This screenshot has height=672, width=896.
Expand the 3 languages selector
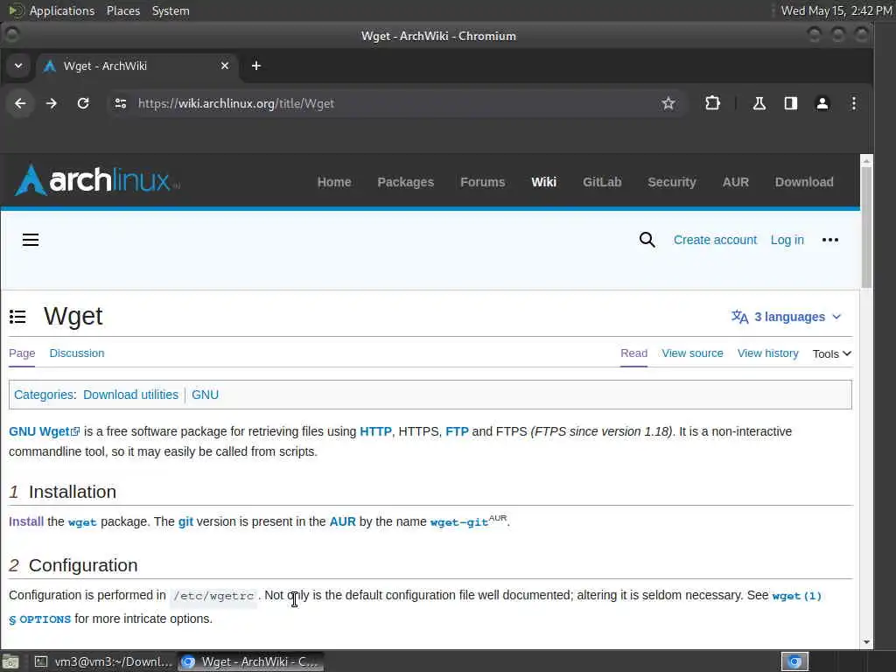click(x=787, y=317)
